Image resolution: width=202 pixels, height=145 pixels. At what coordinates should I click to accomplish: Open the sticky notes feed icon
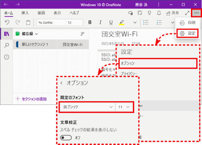pos(140,13)
